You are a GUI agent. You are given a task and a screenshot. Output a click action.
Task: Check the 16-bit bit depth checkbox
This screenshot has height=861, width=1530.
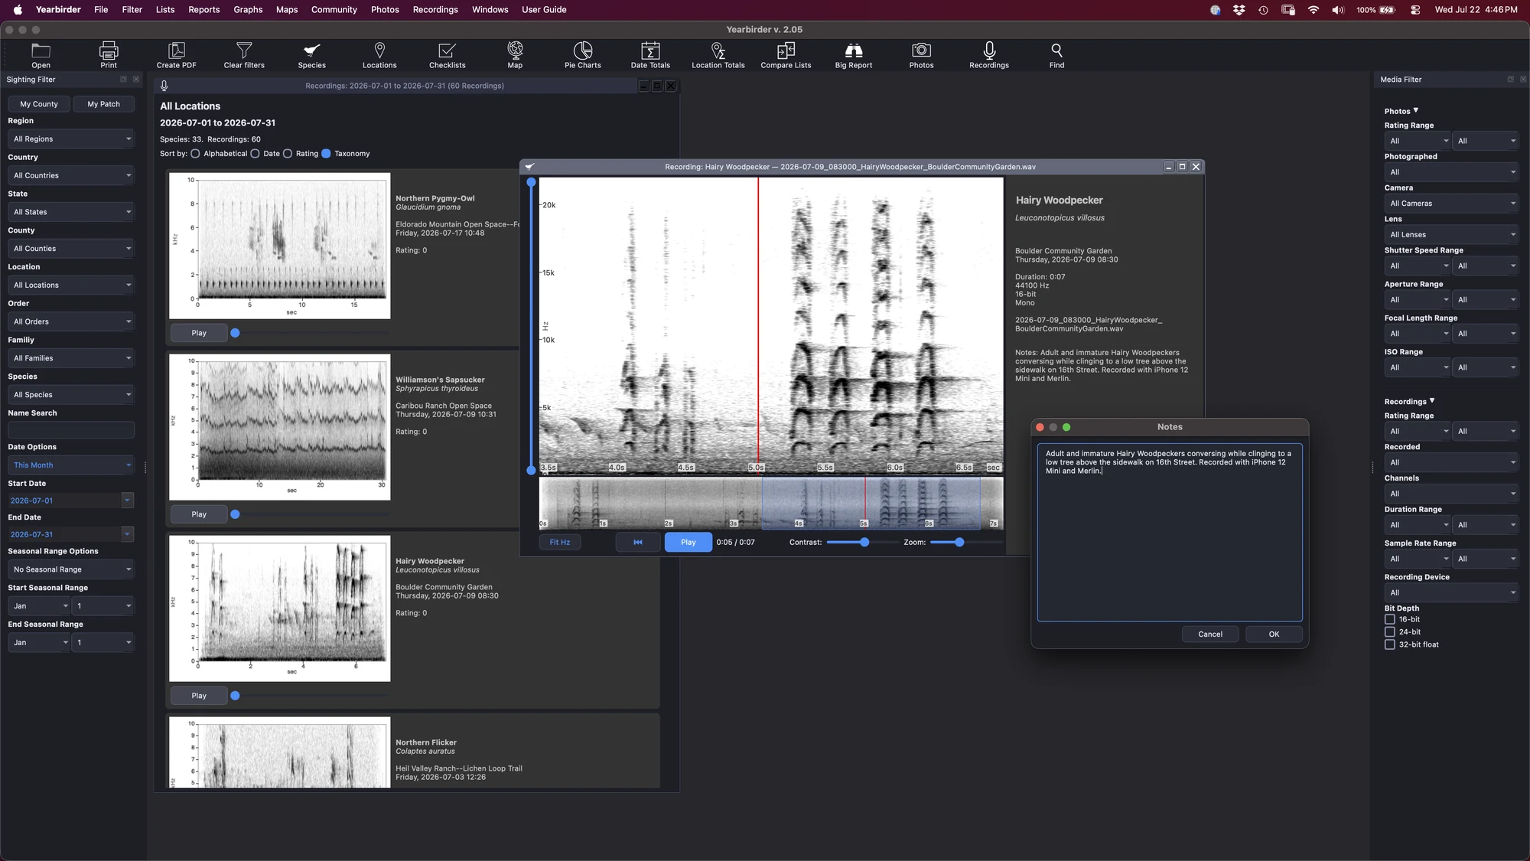tap(1390, 620)
